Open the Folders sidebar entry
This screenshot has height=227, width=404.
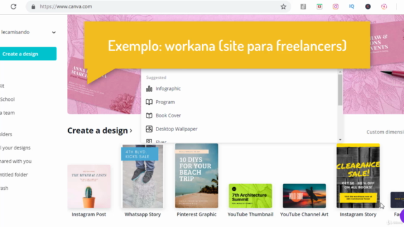(6, 134)
